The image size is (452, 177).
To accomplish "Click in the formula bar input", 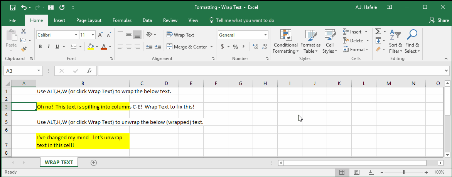I will pos(270,71).
